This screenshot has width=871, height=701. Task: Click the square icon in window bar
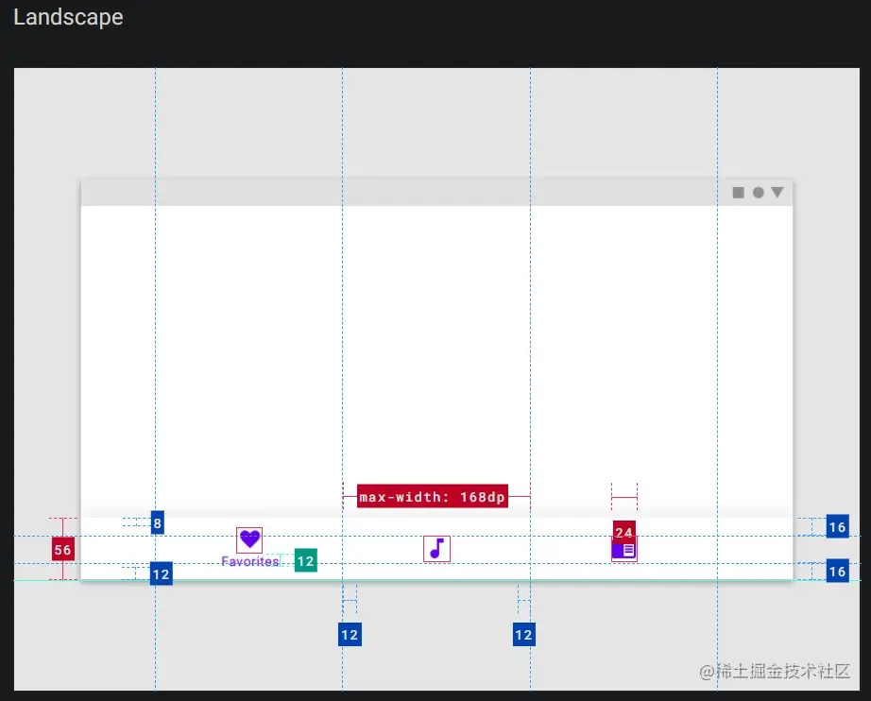pyautogui.click(x=739, y=193)
